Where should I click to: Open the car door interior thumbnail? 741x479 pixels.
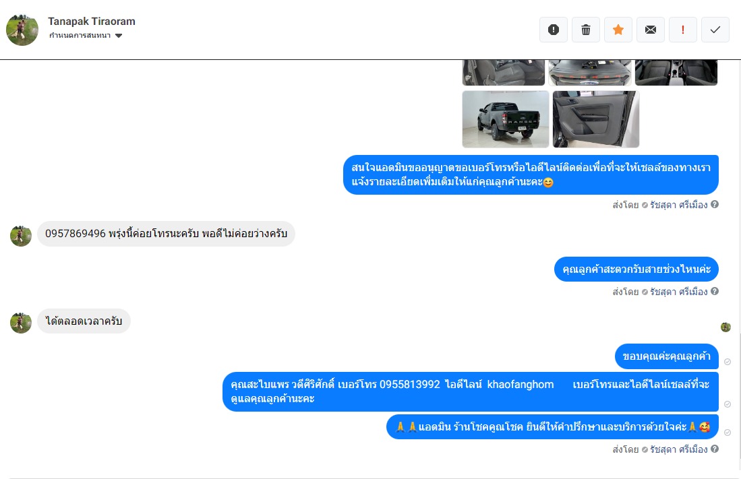596,119
